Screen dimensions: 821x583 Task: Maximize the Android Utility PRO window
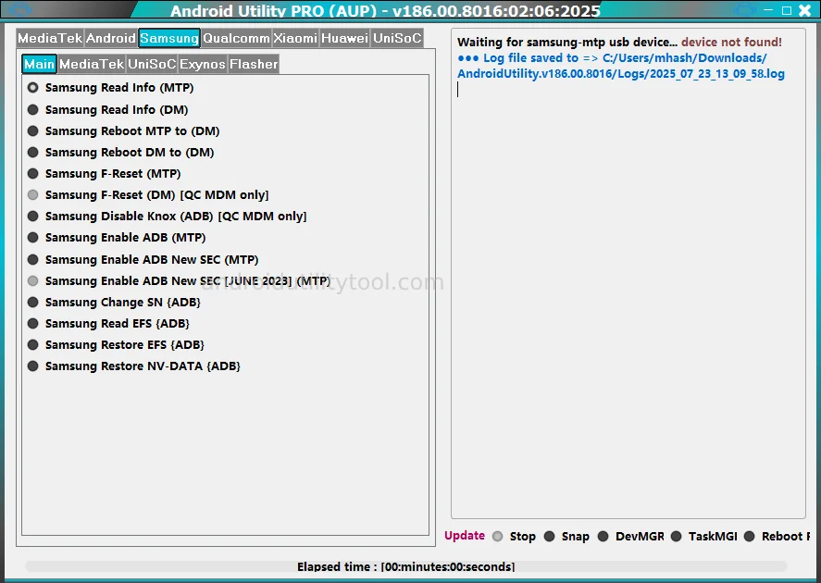point(787,10)
